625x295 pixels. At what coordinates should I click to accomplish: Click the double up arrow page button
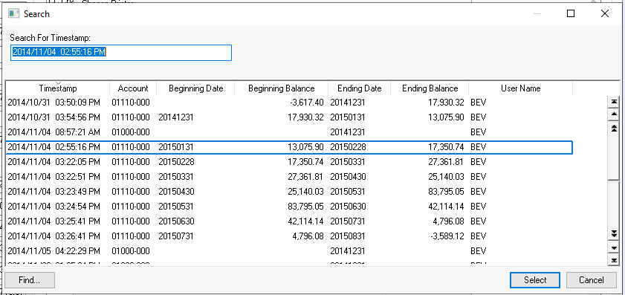614,128
